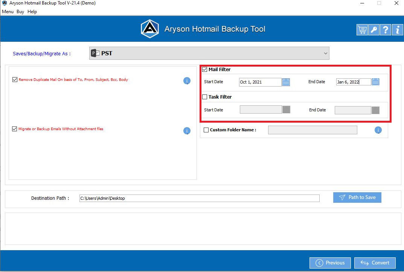This screenshot has width=404, height=272.
Task: Show info for Backup Without Attachment option
Action: click(x=187, y=131)
